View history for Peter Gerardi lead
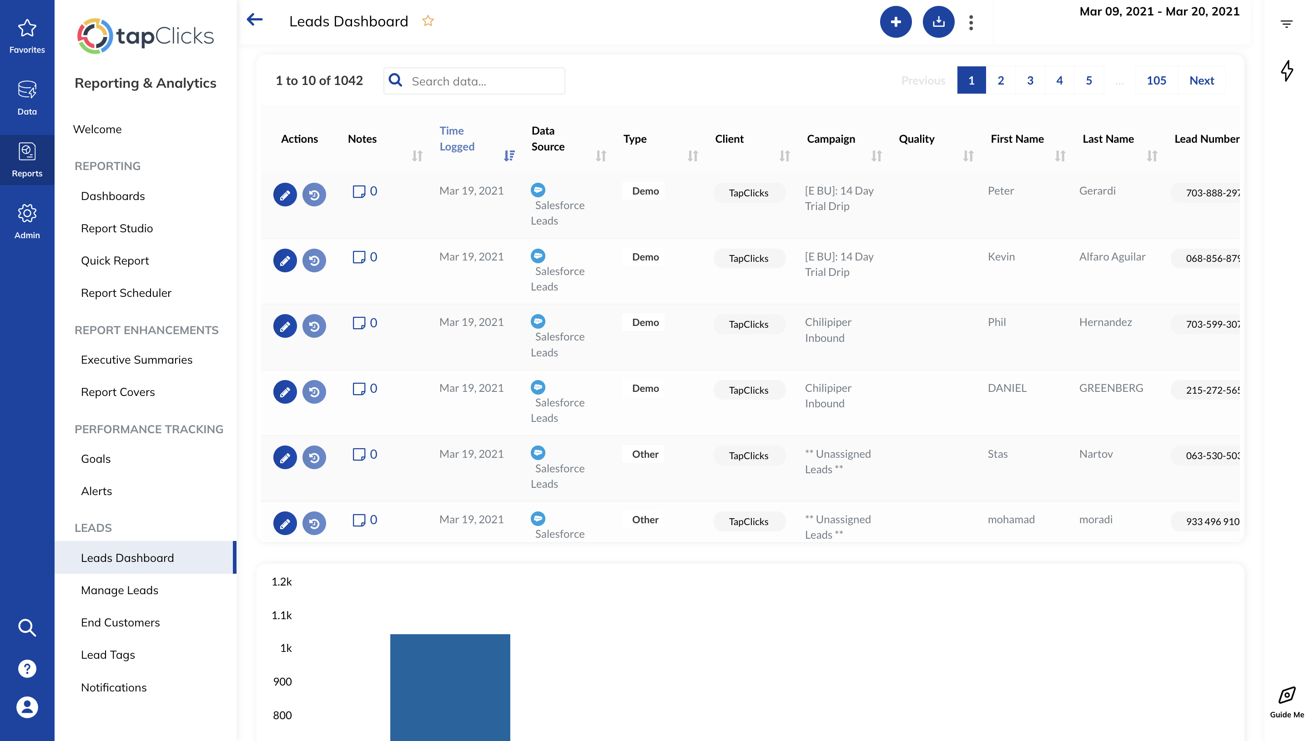The height and width of the screenshot is (741, 1309). 314,195
